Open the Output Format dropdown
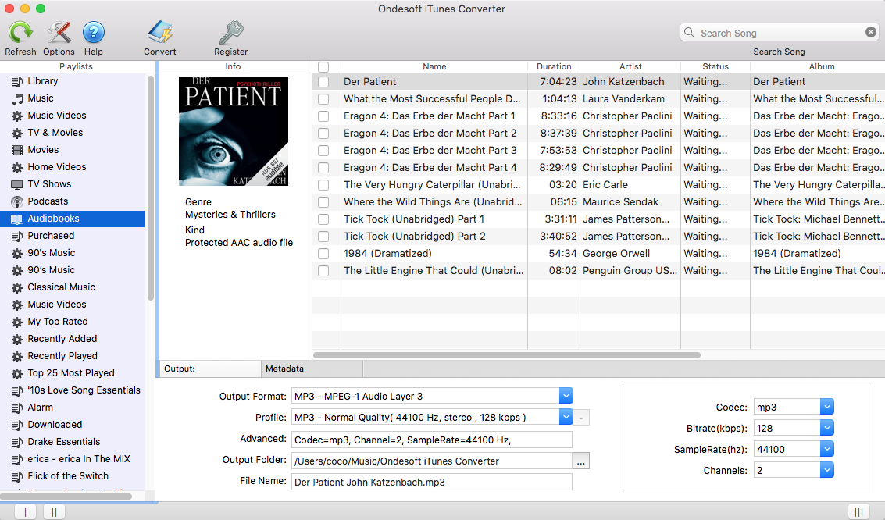 pyautogui.click(x=566, y=396)
